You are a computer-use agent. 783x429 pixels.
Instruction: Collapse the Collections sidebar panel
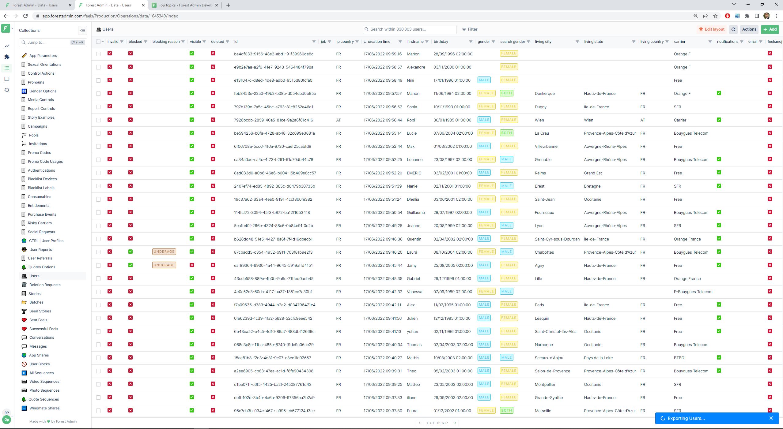point(83,30)
